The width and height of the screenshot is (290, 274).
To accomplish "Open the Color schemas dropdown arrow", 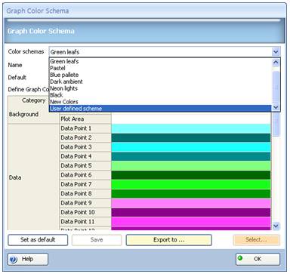I will tap(276, 52).
